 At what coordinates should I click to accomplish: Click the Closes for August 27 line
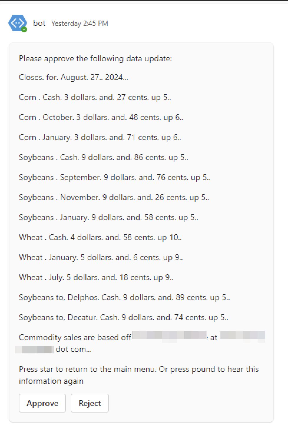tap(74, 77)
